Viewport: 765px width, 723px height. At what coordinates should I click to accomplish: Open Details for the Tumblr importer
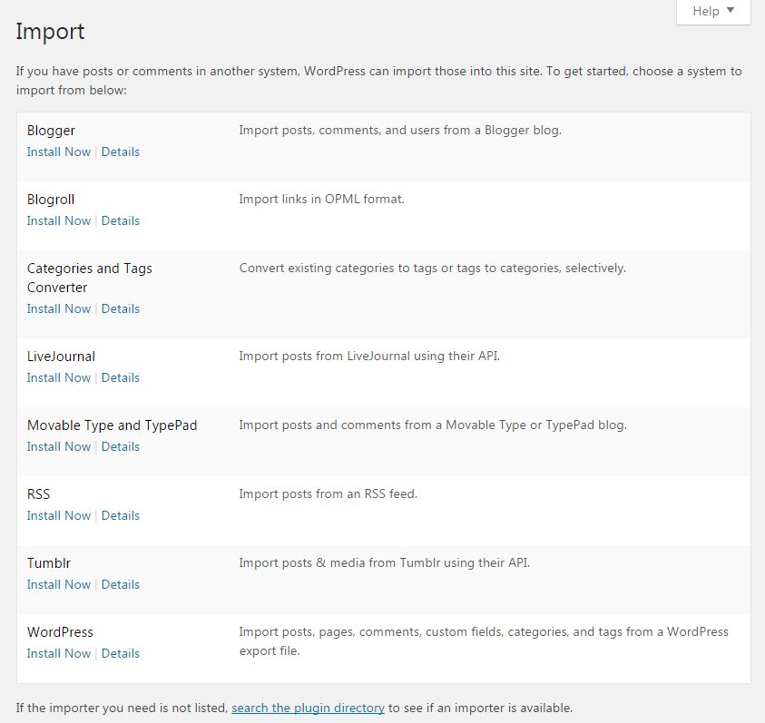pyautogui.click(x=120, y=584)
